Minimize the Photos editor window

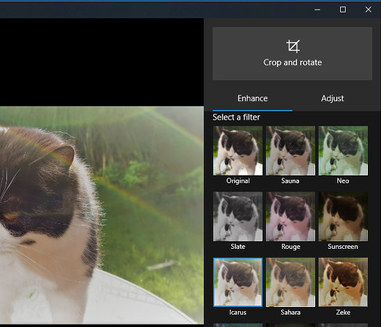[317, 10]
